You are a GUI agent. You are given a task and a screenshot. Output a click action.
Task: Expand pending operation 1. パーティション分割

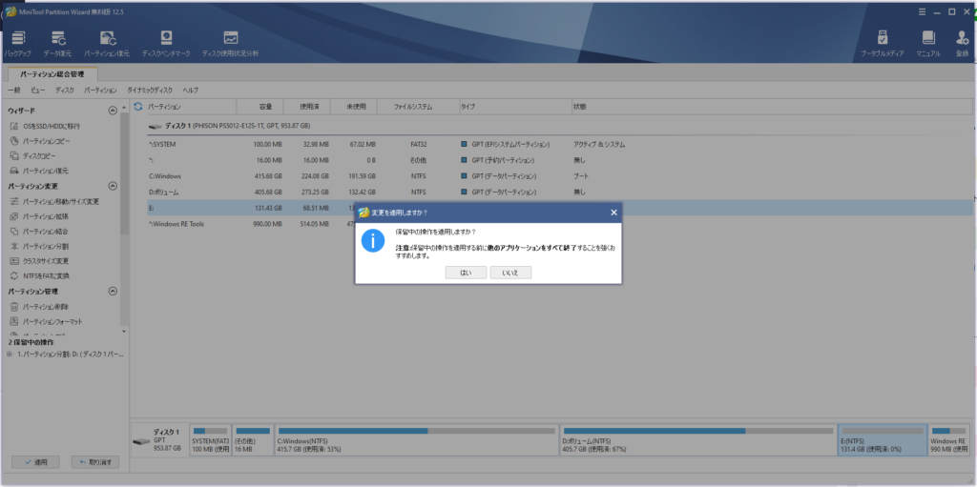(8, 354)
